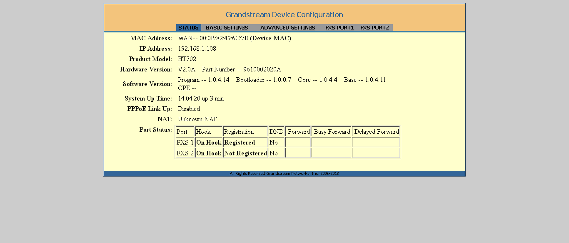
Task: Select the Unknown NAT value
Action: pyautogui.click(x=197, y=119)
